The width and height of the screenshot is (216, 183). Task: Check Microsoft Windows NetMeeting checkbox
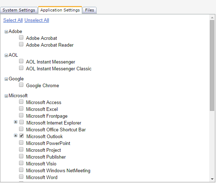[x=21, y=170]
